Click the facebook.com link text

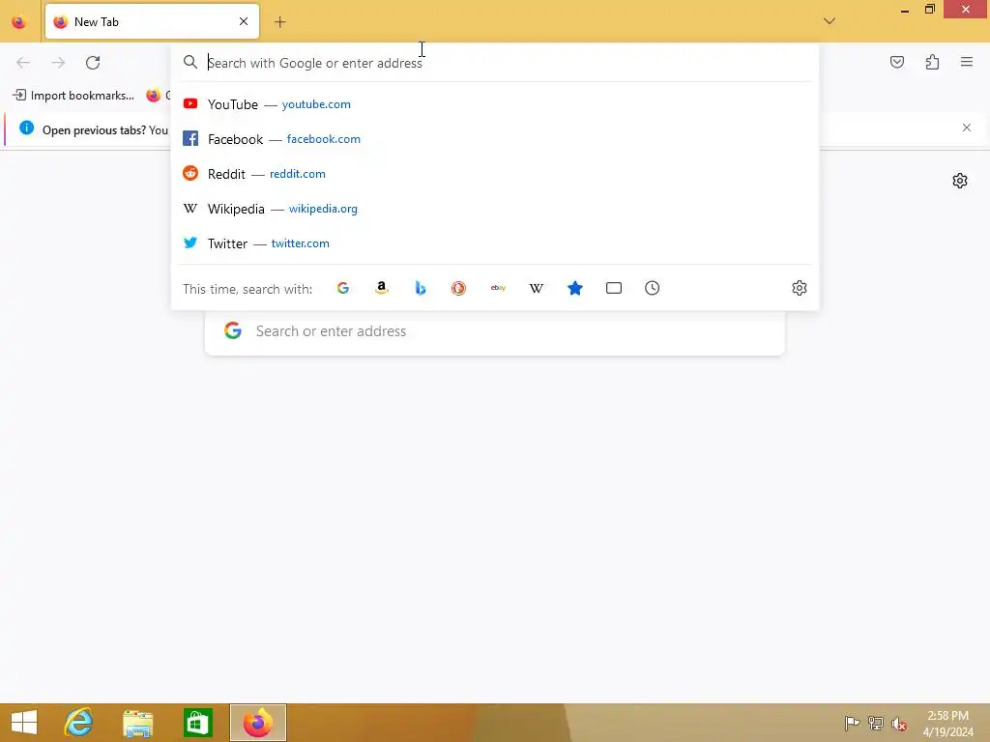pos(323,139)
